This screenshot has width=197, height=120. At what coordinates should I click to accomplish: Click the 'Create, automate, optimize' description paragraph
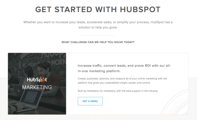122,81
